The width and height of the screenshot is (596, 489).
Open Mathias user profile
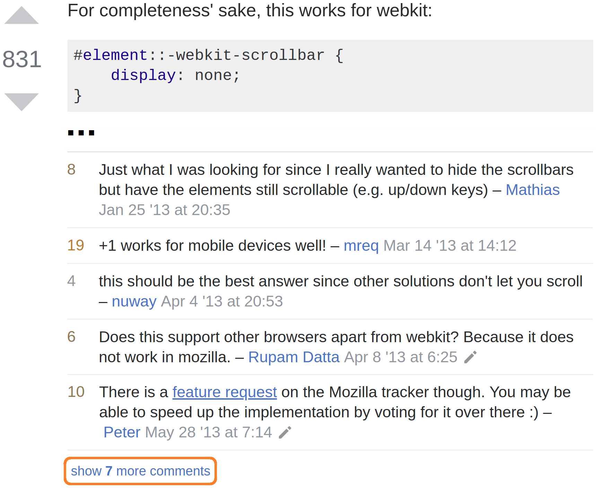pyautogui.click(x=532, y=190)
